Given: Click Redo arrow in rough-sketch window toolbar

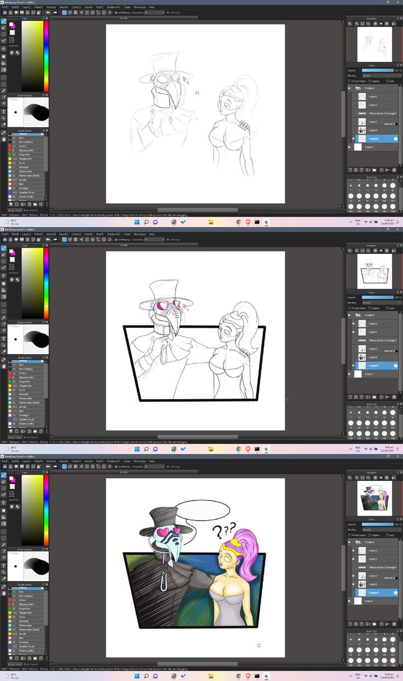Looking at the screenshot, I should [55, 12].
